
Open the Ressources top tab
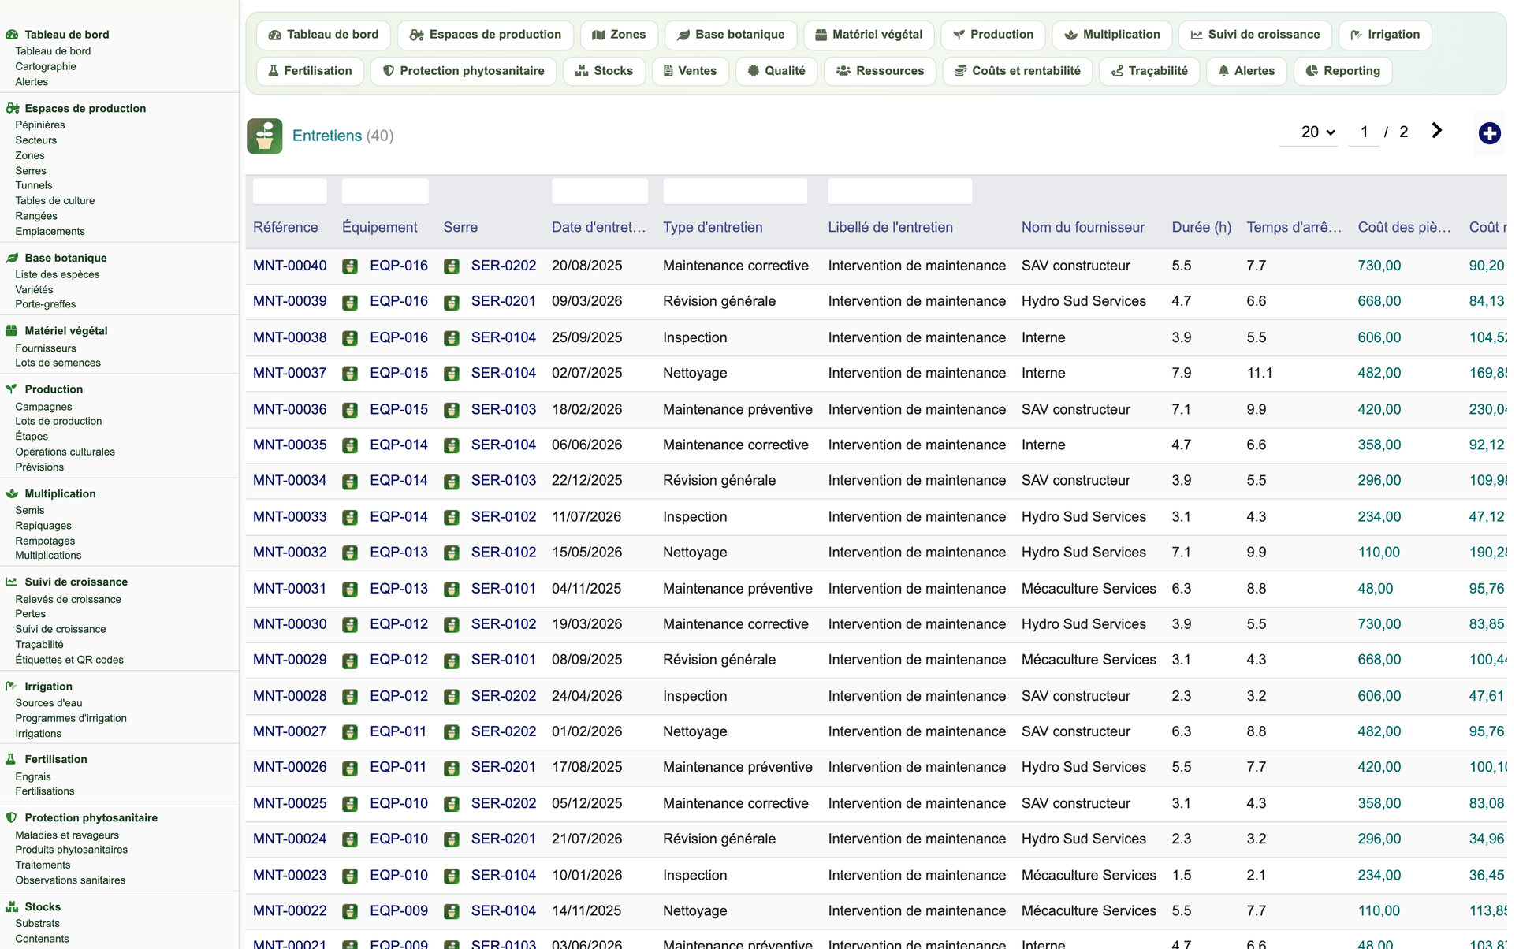(880, 71)
